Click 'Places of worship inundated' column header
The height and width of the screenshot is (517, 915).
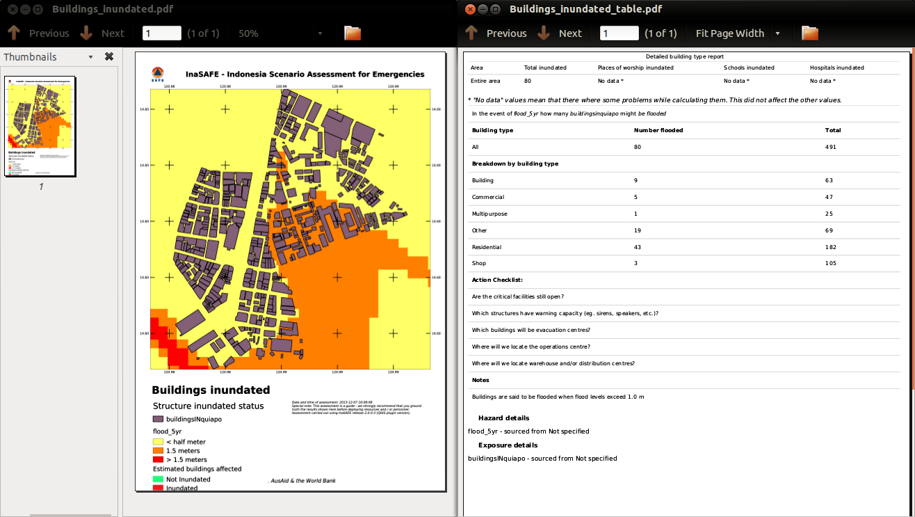(635, 67)
